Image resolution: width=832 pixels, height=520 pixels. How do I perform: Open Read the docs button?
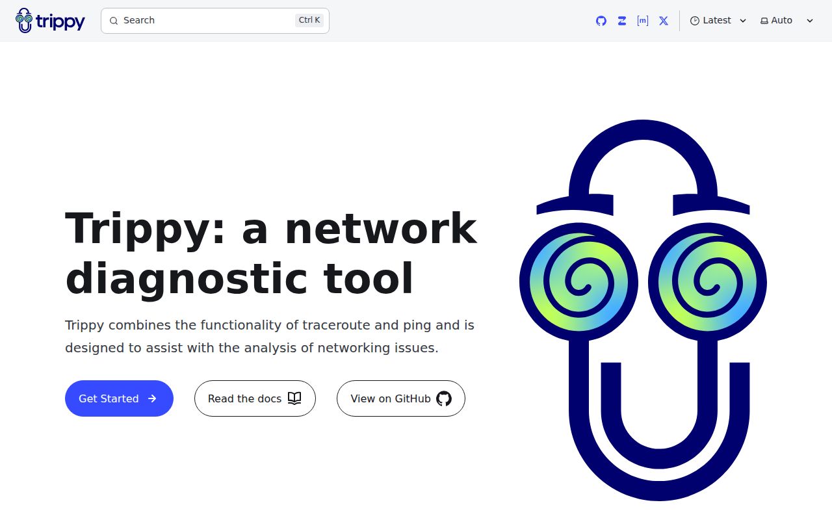point(255,398)
